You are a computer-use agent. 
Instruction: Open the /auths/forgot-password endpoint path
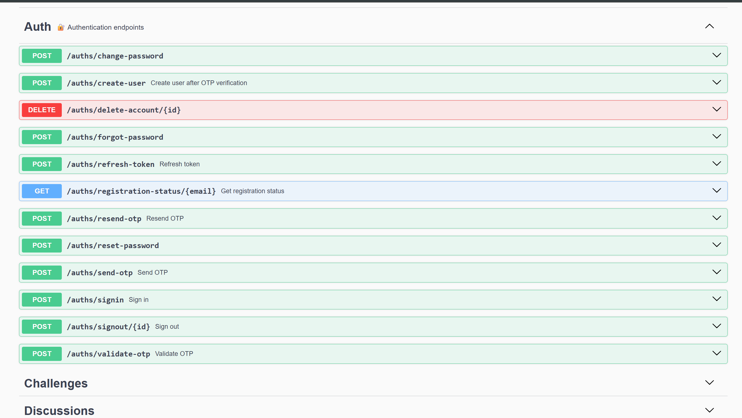point(115,137)
